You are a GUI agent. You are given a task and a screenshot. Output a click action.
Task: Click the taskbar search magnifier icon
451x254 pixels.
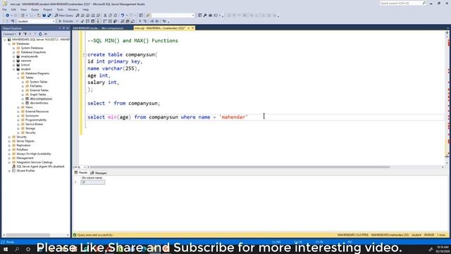17,249
